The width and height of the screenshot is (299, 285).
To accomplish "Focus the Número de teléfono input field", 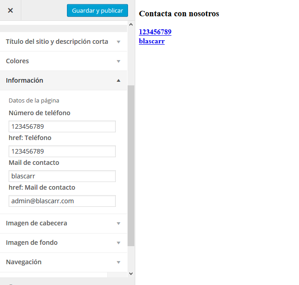I will (x=62, y=126).
